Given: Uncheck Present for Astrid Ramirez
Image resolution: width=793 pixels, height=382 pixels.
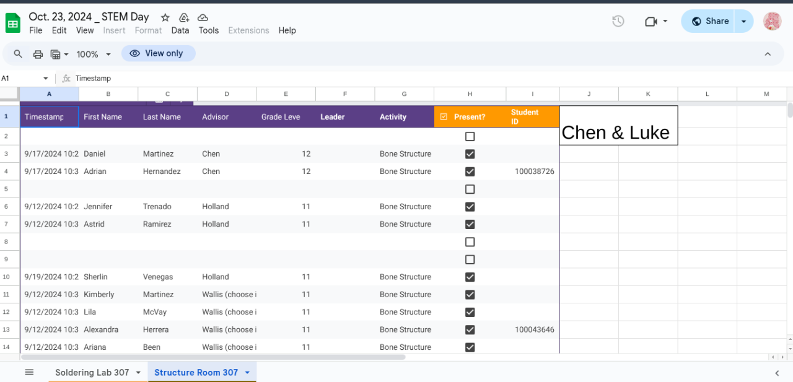Looking at the screenshot, I should pyautogui.click(x=470, y=224).
